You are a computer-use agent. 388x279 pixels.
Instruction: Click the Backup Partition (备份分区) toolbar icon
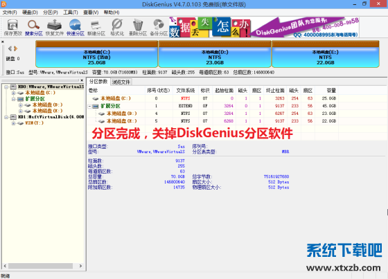pos(159,27)
